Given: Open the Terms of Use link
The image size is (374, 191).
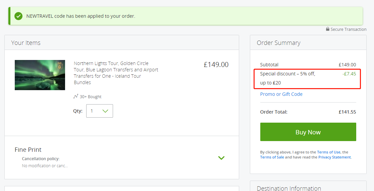Looking at the screenshot, I should 329,152.
